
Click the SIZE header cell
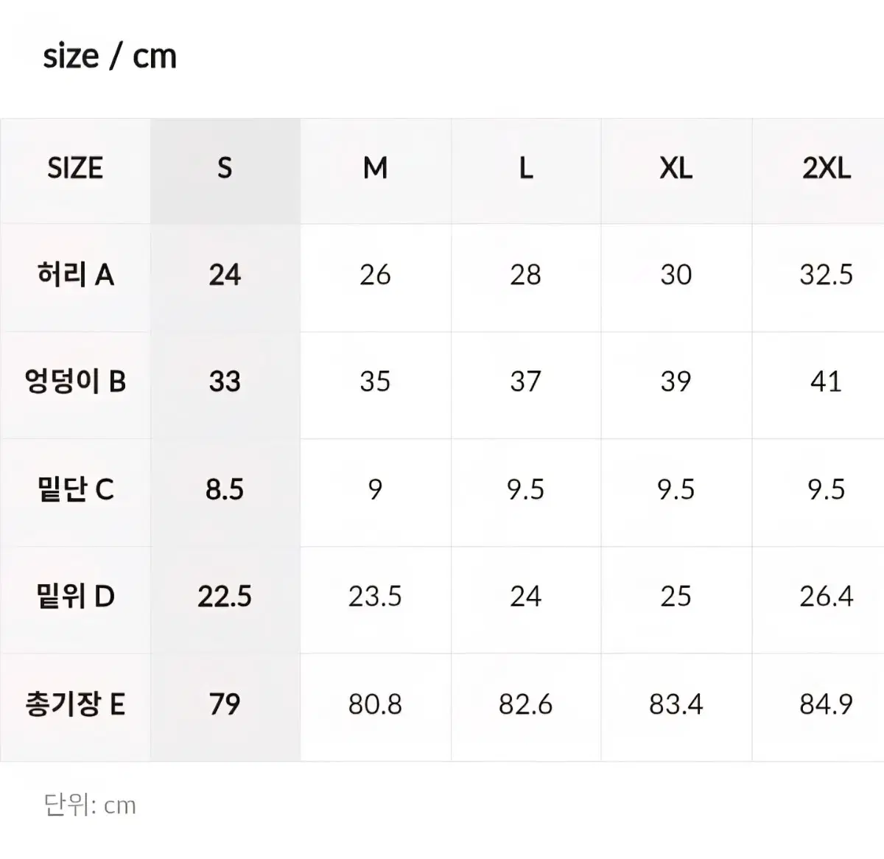pyautogui.click(x=75, y=169)
